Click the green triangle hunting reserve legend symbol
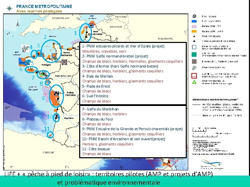Viewport: 250px width, 187px height. 194,82
